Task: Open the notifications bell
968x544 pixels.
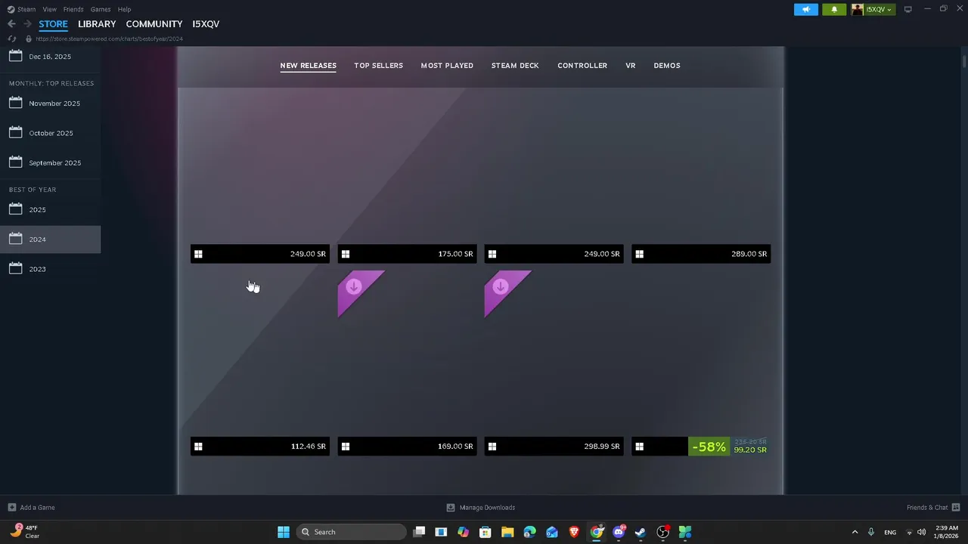Action: coord(834,9)
